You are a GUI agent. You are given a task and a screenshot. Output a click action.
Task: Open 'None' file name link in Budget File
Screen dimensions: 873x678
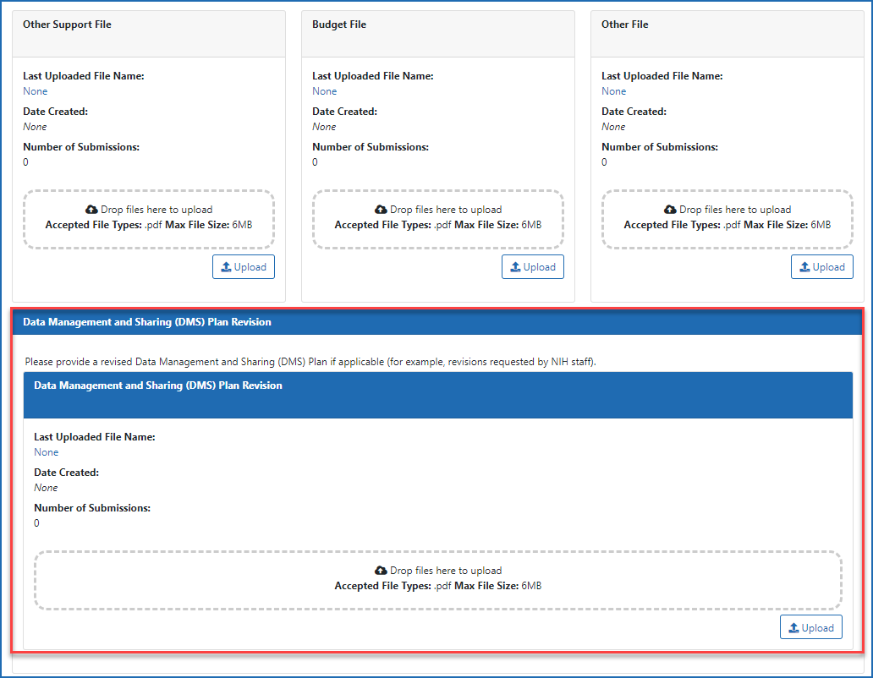coord(325,91)
